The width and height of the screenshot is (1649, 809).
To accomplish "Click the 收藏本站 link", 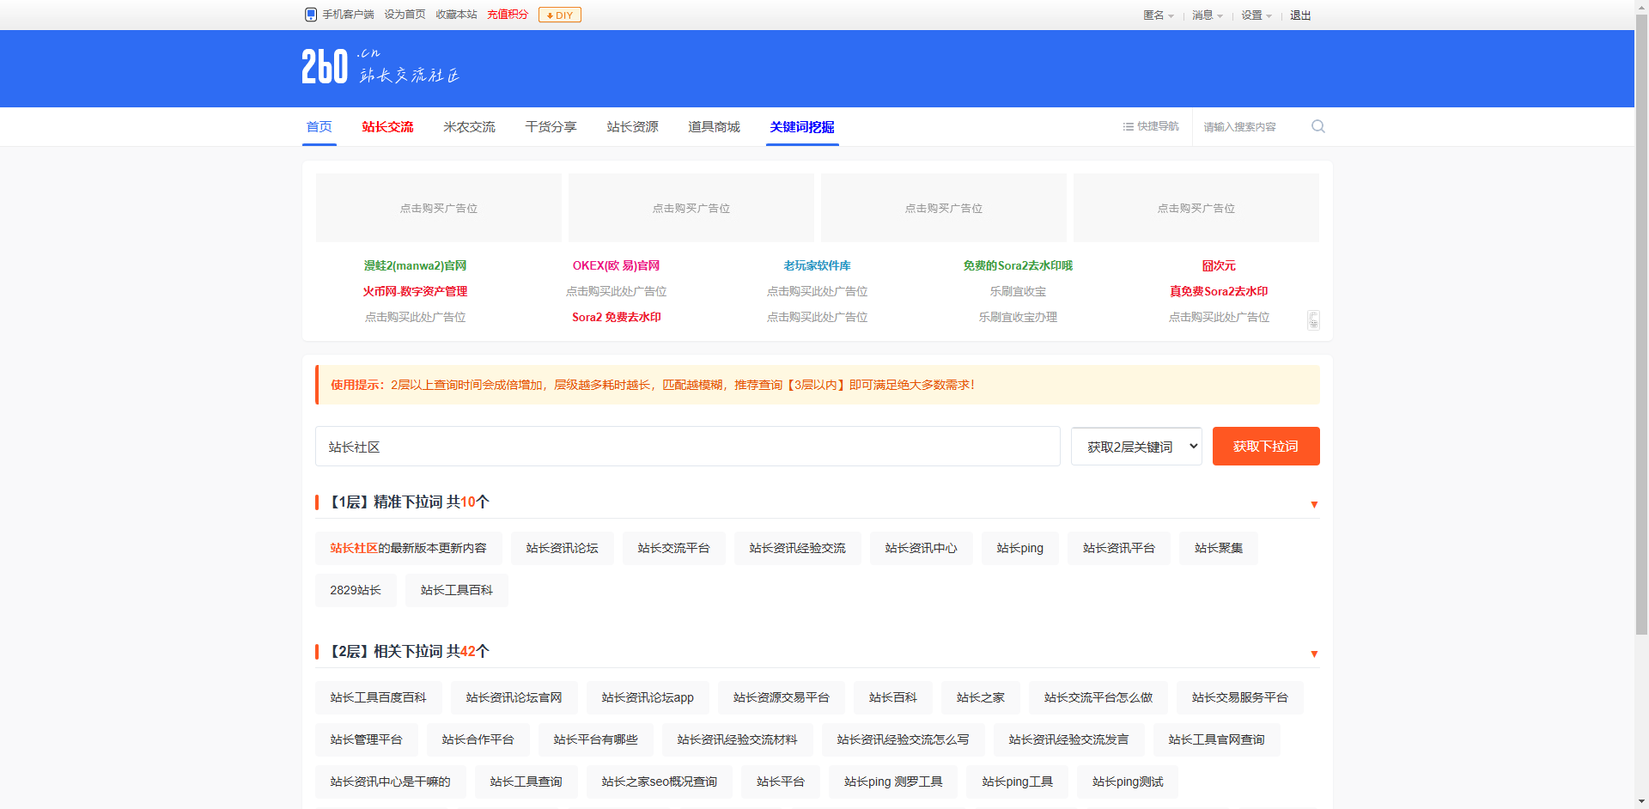I will coord(456,15).
